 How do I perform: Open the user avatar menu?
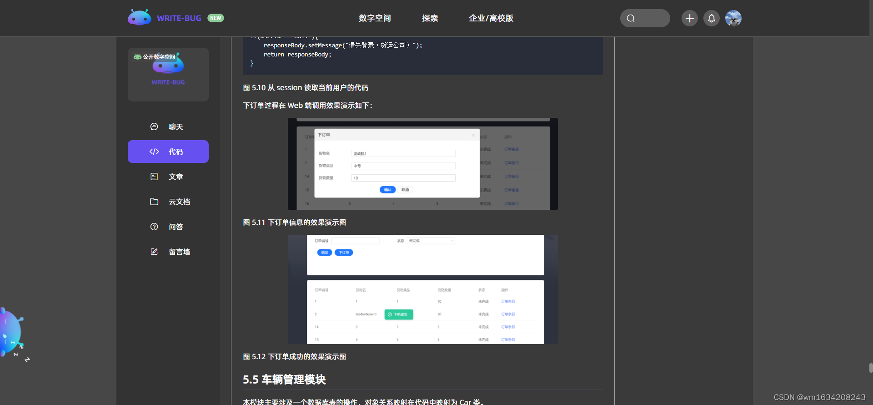tap(733, 18)
